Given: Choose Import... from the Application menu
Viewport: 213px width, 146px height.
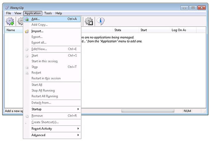Looking at the screenshot, I should pos(52,31).
